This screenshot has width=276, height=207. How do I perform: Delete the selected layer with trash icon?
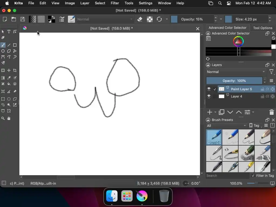pyautogui.click(x=272, y=112)
